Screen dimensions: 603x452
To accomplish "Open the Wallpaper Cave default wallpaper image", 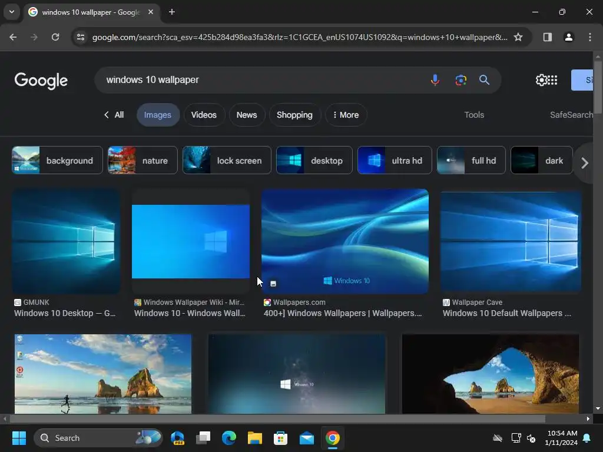I will (511, 241).
